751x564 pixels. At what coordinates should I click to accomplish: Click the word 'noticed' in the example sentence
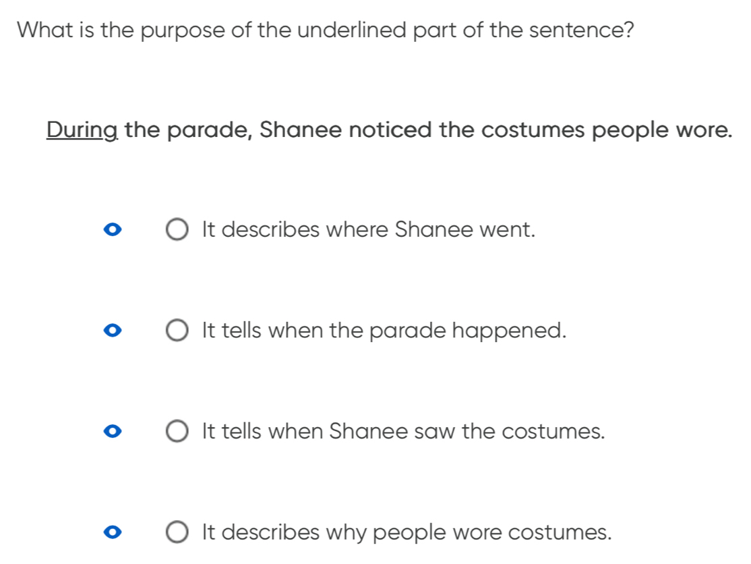point(390,130)
